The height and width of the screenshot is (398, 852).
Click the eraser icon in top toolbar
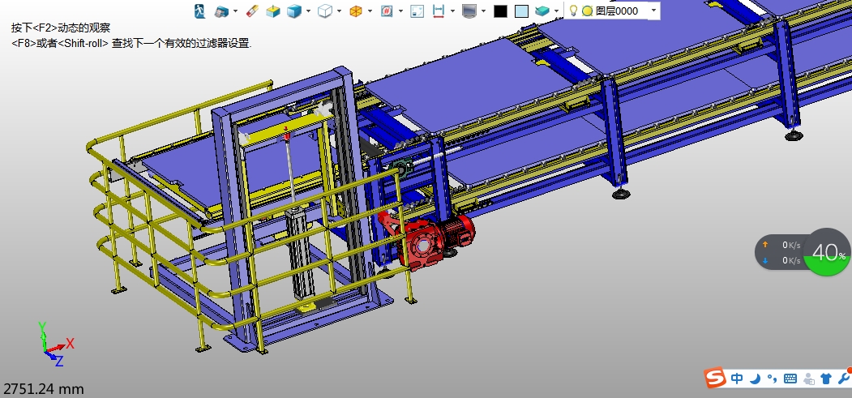click(x=250, y=11)
